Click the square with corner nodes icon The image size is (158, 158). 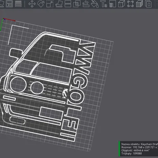pyautogui.click(x=130, y=4)
